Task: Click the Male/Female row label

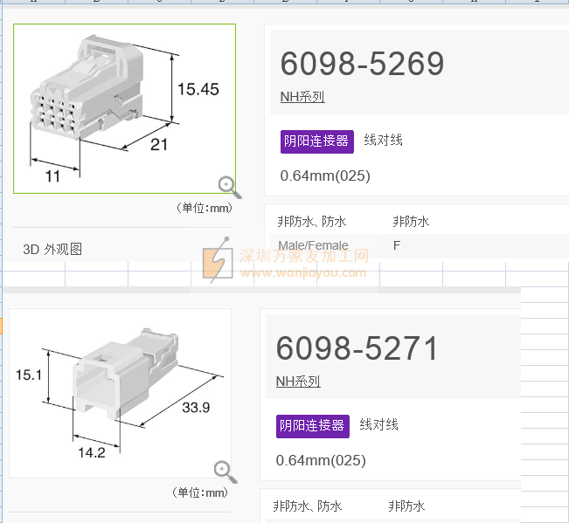Action: tap(313, 245)
